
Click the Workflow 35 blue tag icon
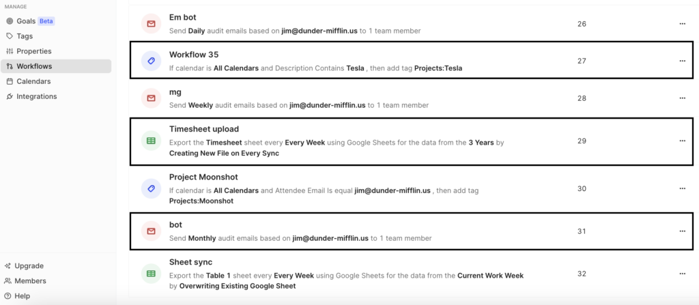click(x=151, y=61)
